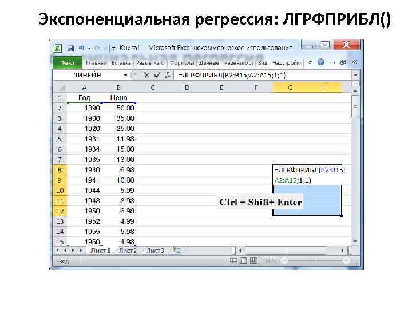The width and height of the screenshot is (412, 309).
Task: Open the Формулы ribbon tab
Action: pos(182,63)
